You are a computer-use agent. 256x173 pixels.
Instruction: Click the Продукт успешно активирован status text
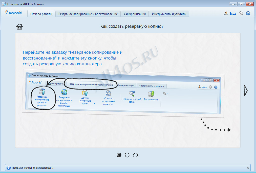32,168
